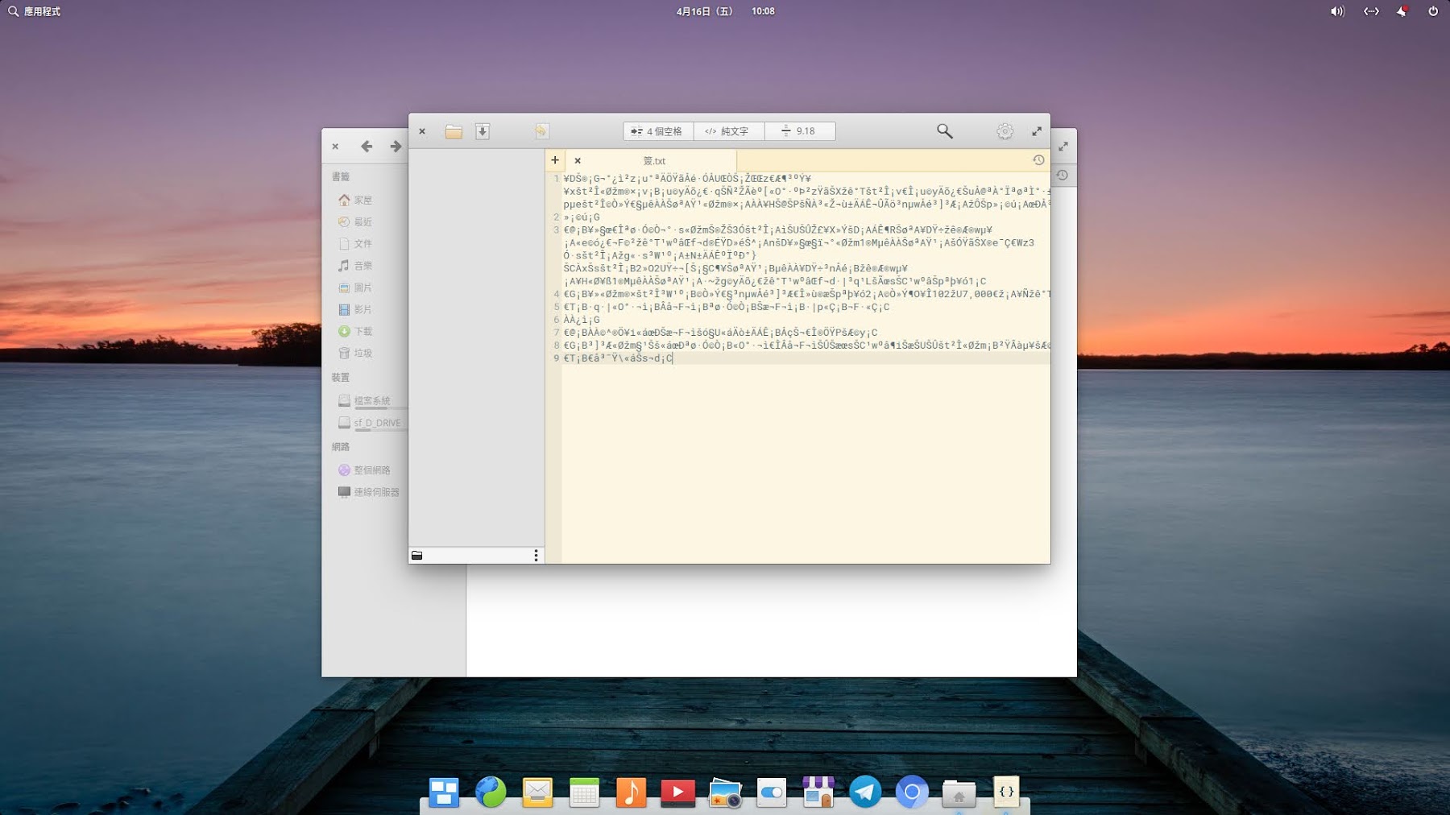Open the volume indicator in the top panel

(1337, 11)
